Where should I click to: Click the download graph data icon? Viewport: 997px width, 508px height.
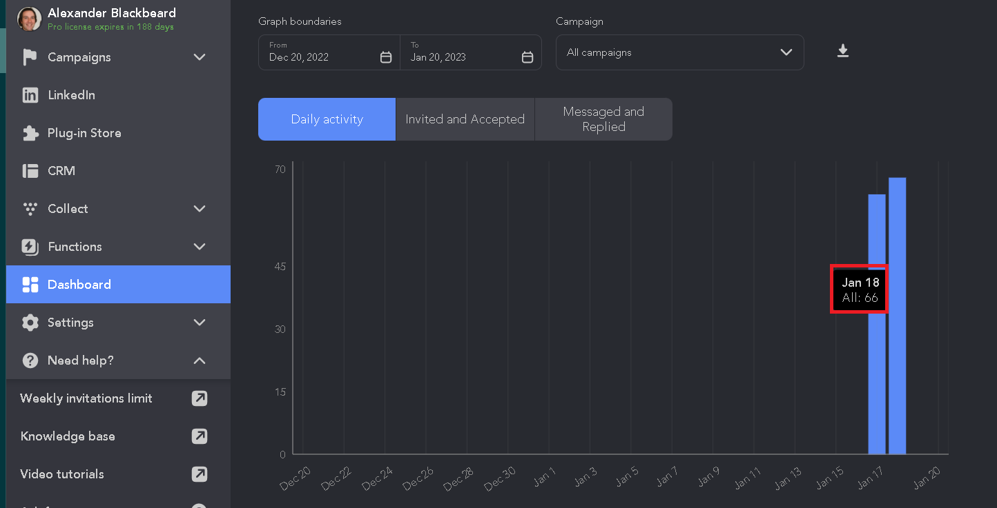point(842,52)
